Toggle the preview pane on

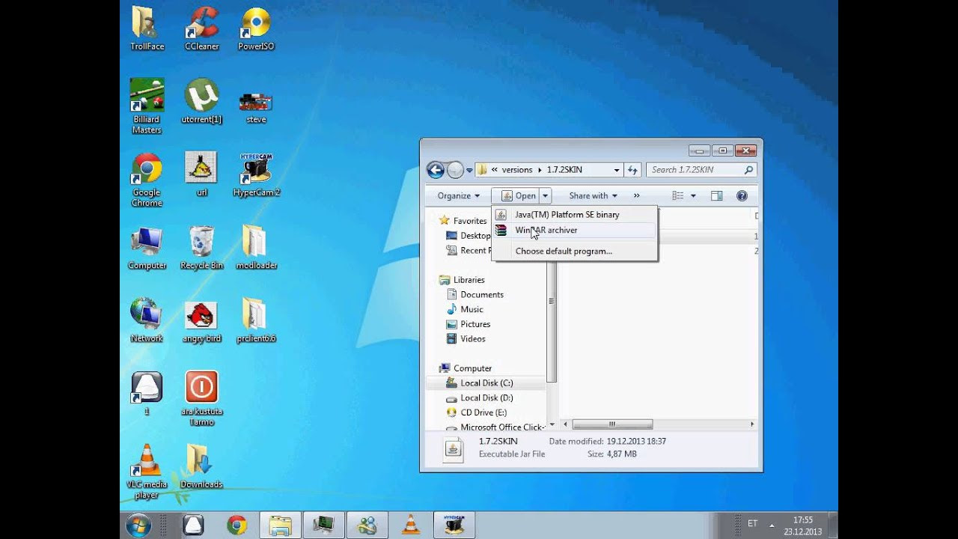716,195
